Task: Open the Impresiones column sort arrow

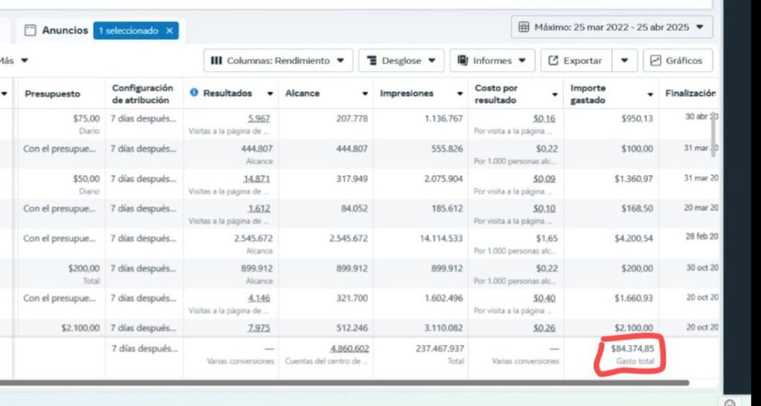Action: tap(459, 94)
